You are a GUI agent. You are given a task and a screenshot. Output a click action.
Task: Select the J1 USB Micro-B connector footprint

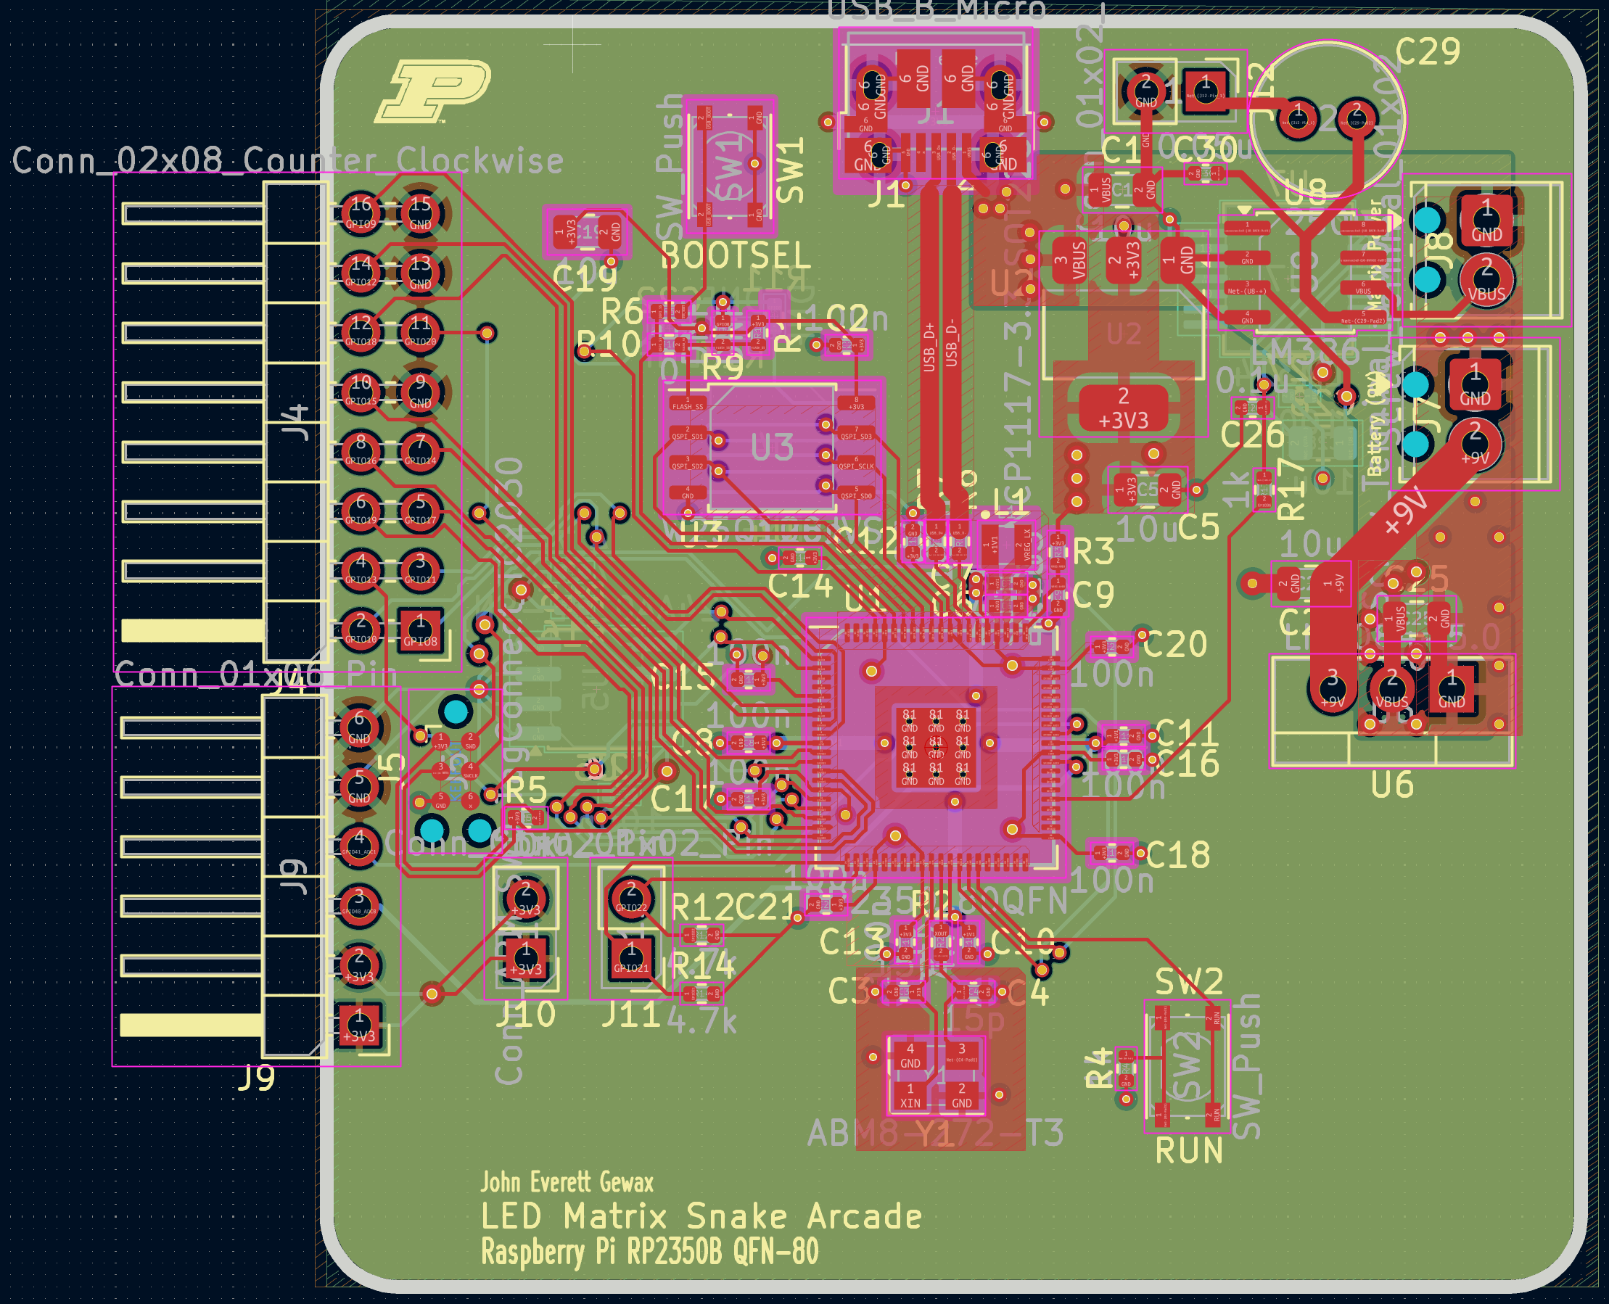point(936,111)
